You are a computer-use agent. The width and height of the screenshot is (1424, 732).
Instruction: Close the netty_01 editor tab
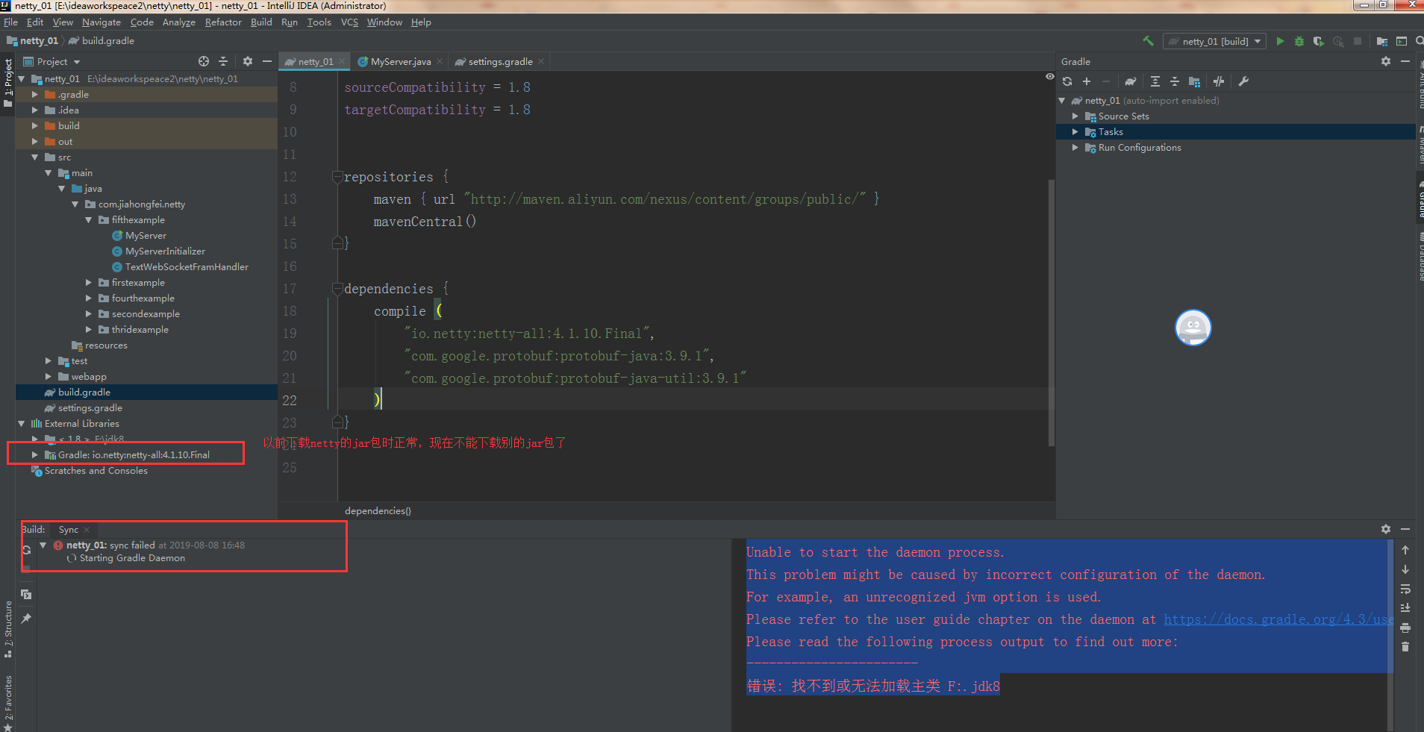(x=342, y=61)
